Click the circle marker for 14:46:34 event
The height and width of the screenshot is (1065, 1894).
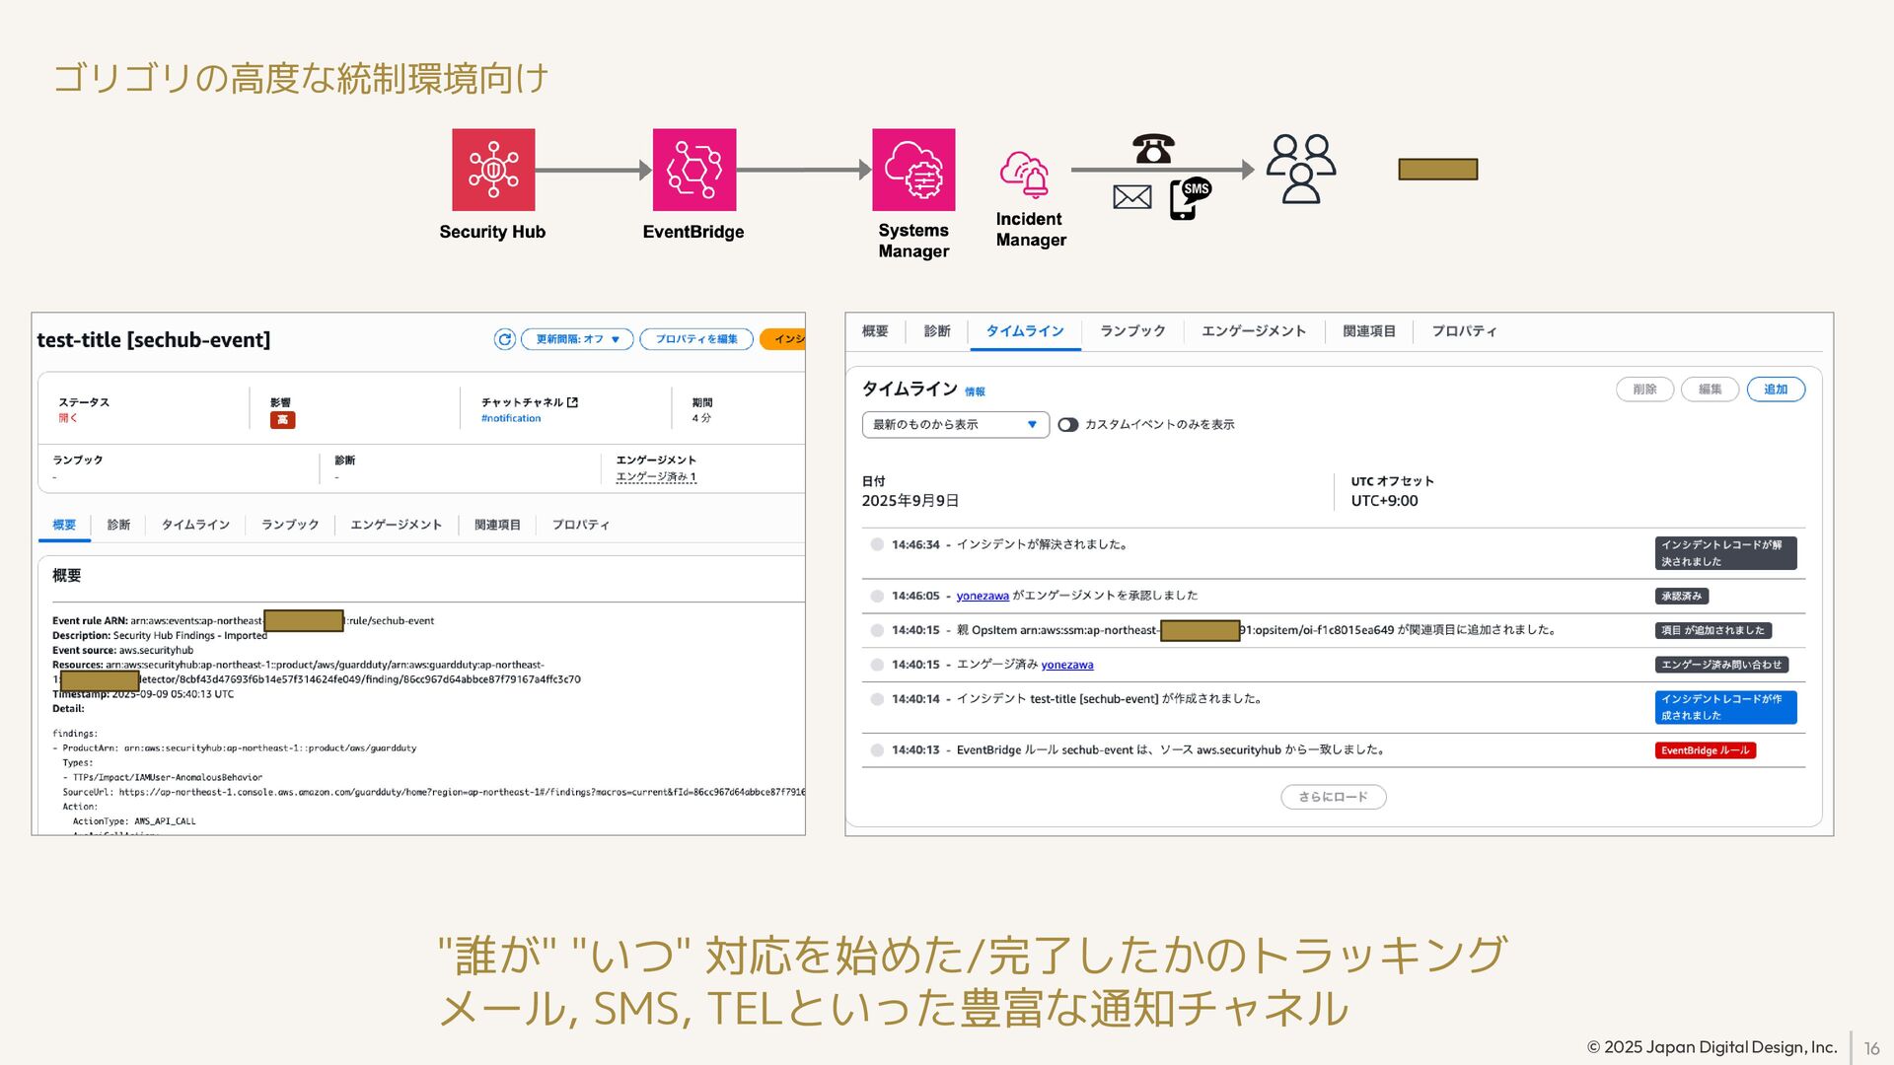tap(877, 544)
